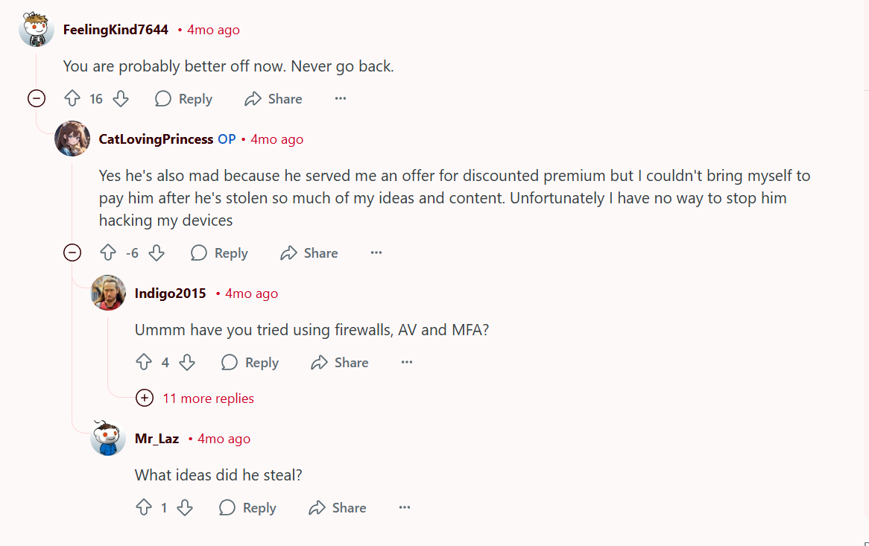This screenshot has width=869, height=546.
Task: Downvote Mr_Laz's comment
Action: coord(185,508)
